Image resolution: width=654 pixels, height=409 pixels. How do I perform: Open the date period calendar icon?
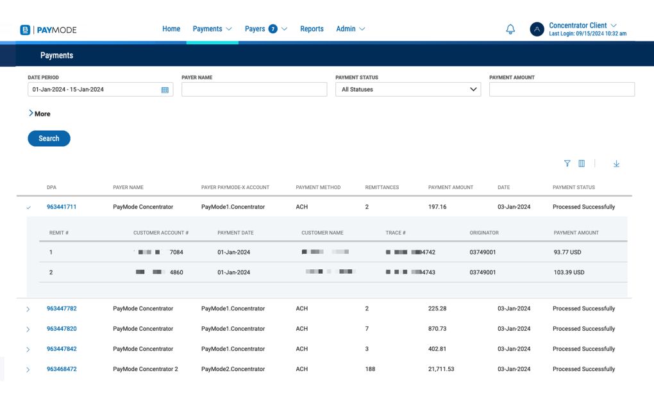(165, 90)
